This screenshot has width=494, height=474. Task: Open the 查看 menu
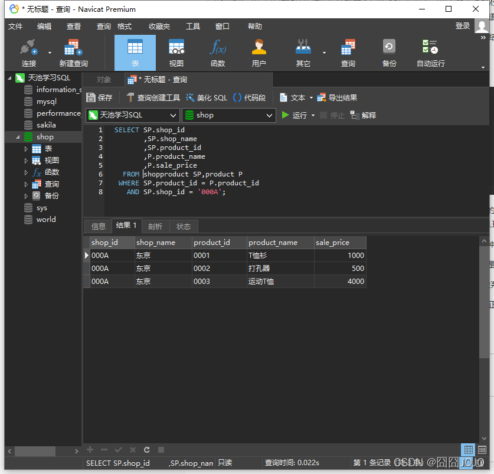point(73,27)
